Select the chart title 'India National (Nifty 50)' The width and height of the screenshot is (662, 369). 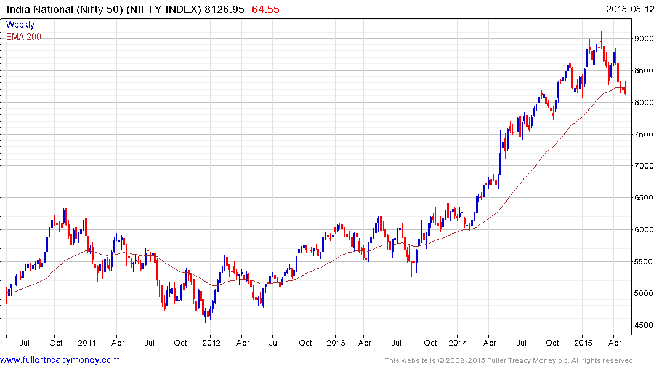tap(65, 9)
